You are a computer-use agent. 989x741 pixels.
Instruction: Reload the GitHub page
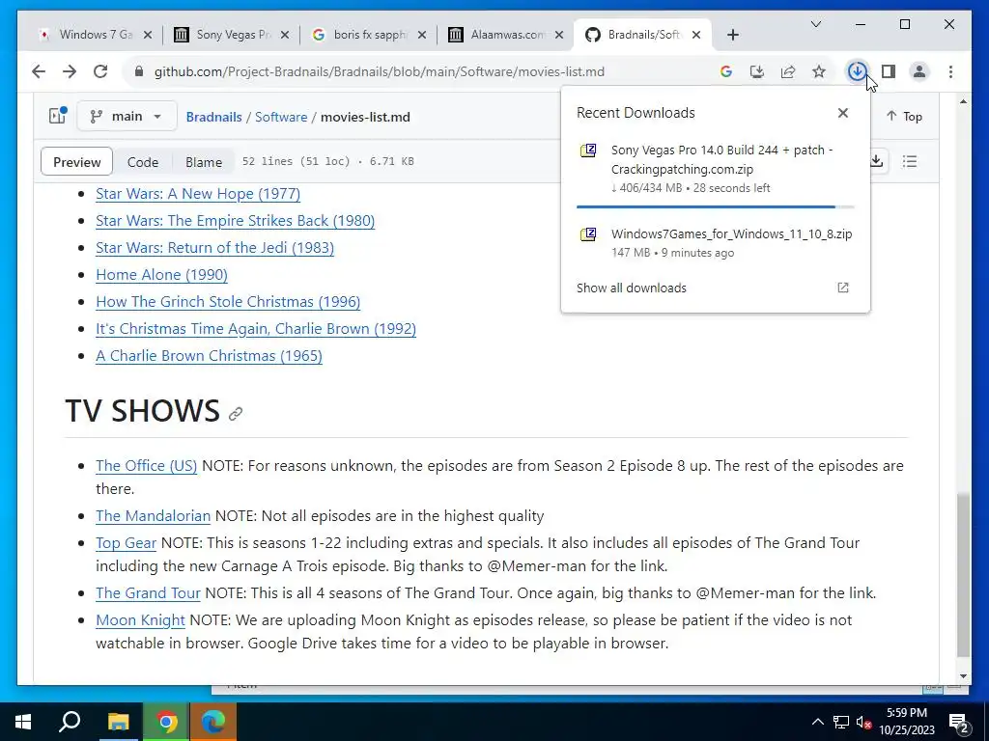[100, 71]
